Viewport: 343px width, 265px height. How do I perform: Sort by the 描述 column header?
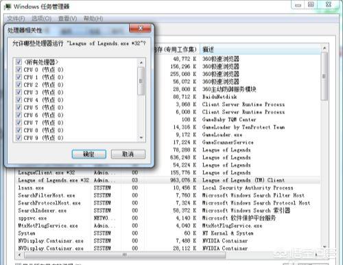tap(260, 49)
